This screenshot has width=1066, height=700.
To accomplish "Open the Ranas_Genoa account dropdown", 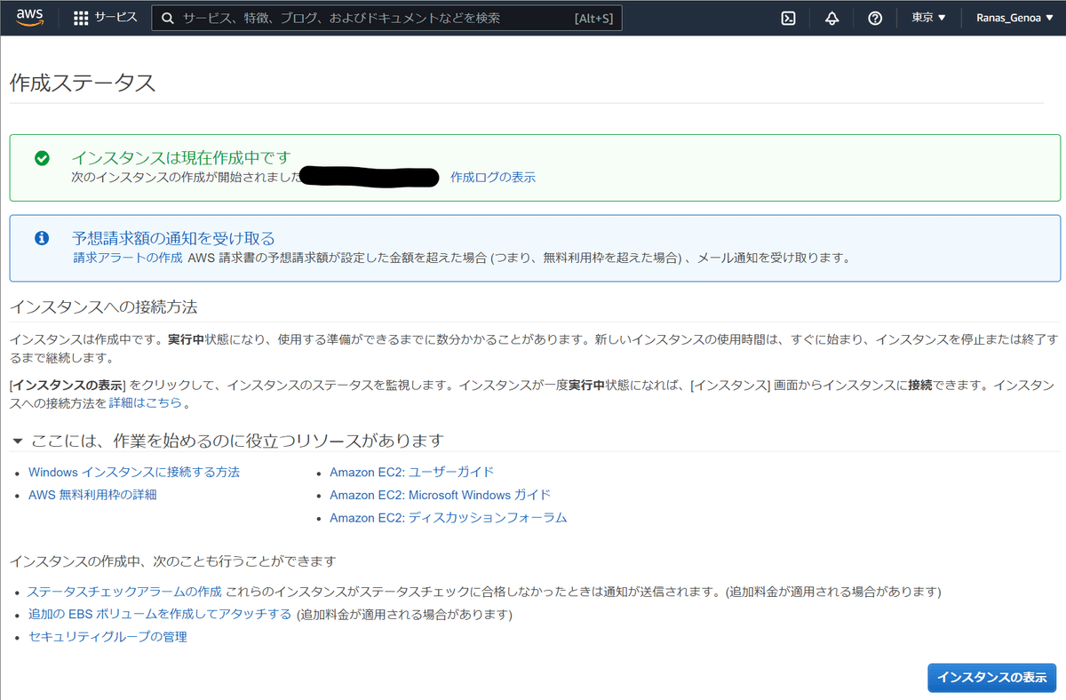I will pos(1014,18).
